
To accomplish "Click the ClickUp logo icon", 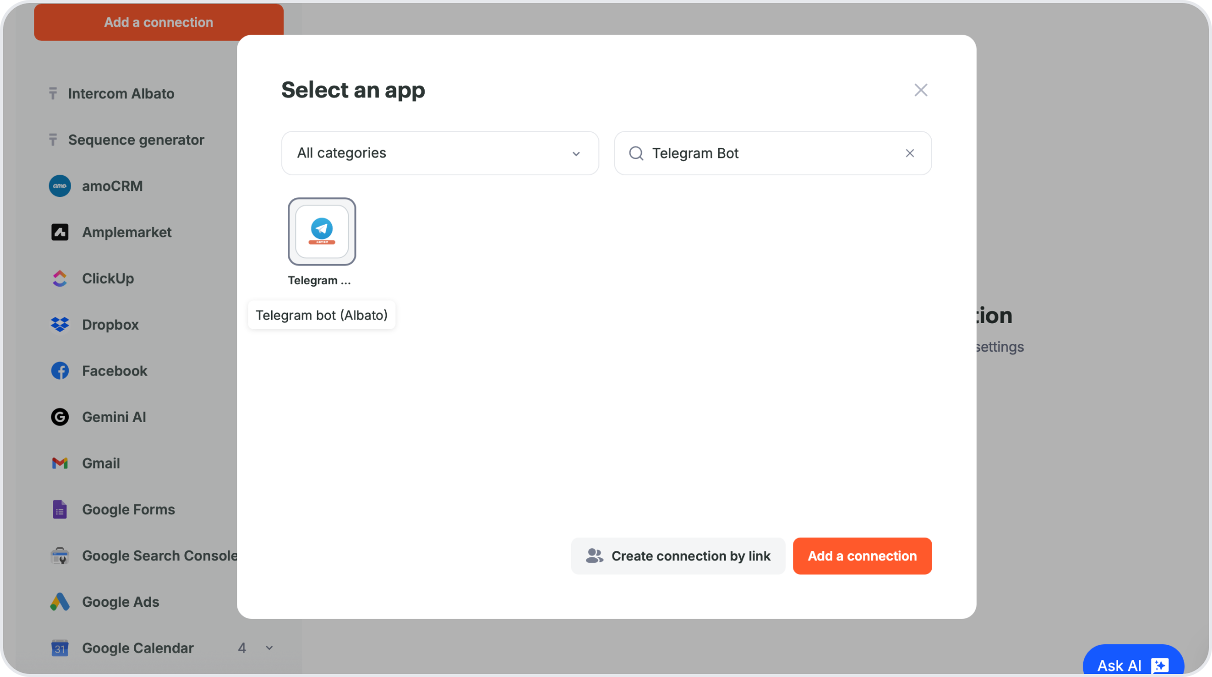I will tap(60, 278).
